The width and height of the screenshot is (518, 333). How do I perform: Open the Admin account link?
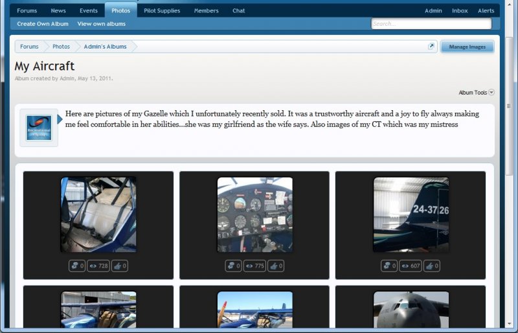433,10
